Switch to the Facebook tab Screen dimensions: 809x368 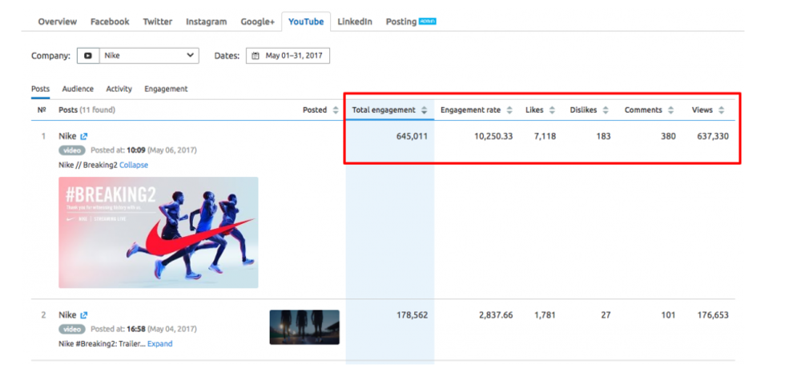[x=110, y=22]
